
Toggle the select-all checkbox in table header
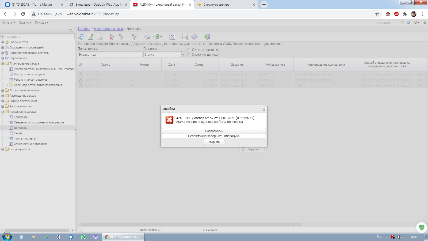coord(80,65)
